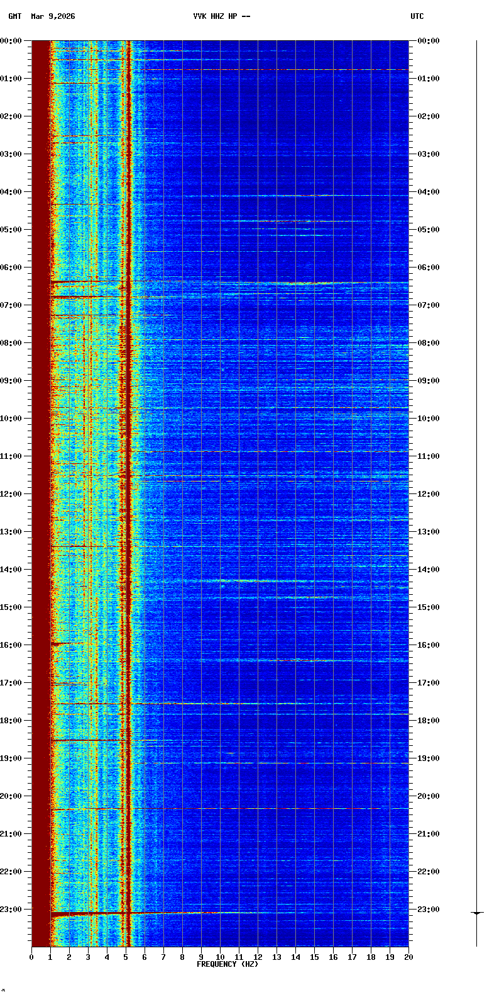Click the GMT label in the header

pyautogui.click(x=14, y=16)
